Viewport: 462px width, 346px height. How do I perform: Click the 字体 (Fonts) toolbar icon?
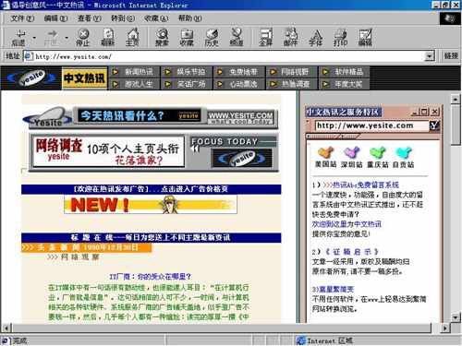click(x=316, y=37)
